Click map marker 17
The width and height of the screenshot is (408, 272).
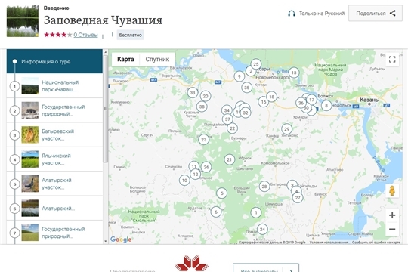(x=311, y=100)
